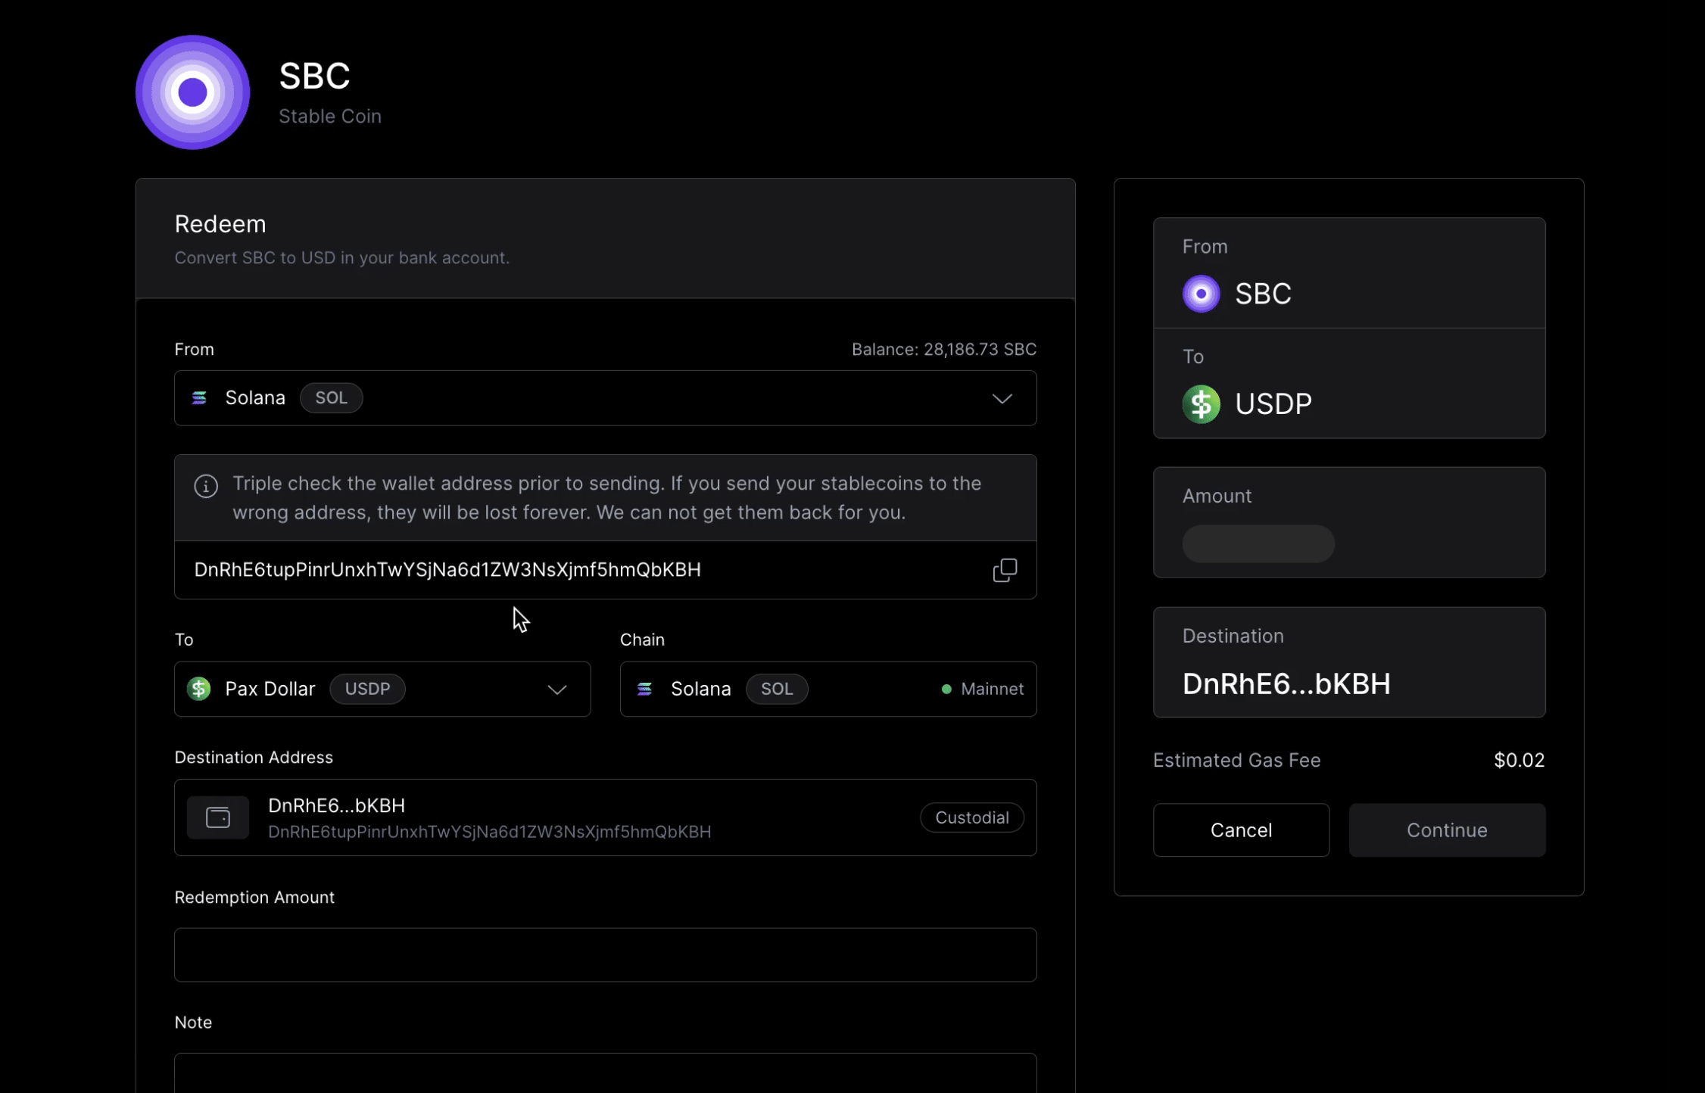
Task: Click the Mainnet status indicator
Action: coord(983,689)
